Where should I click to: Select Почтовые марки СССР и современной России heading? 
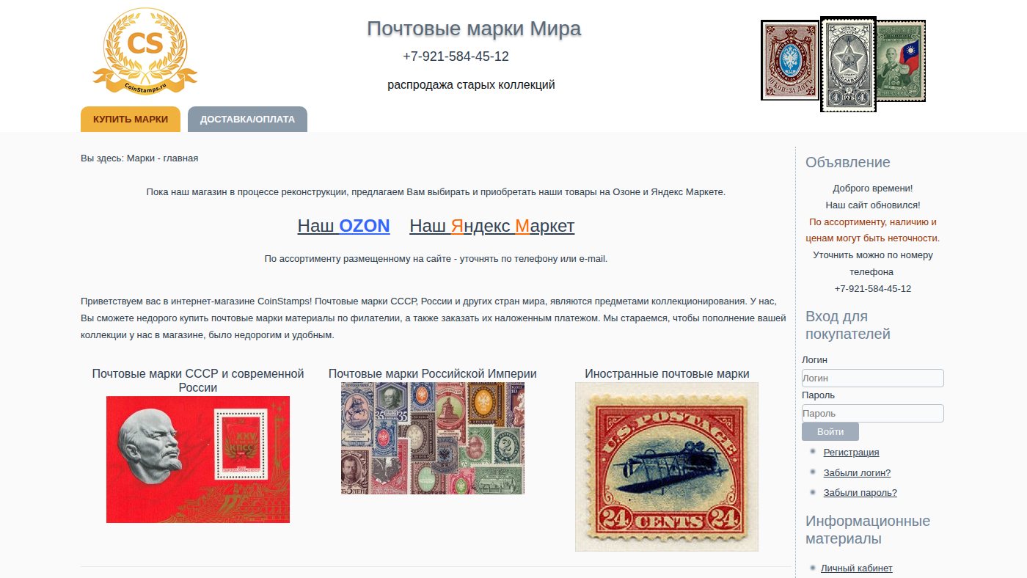[x=198, y=381]
